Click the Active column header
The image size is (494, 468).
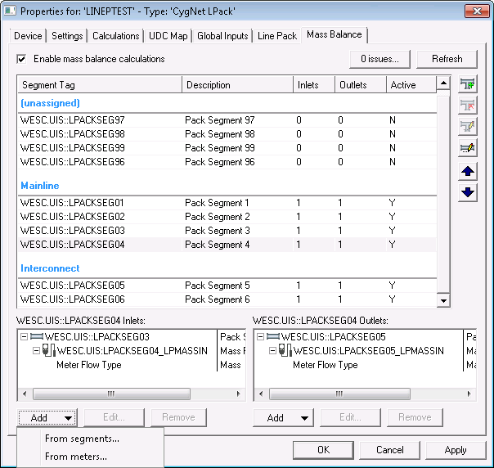pyautogui.click(x=411, y=85)
